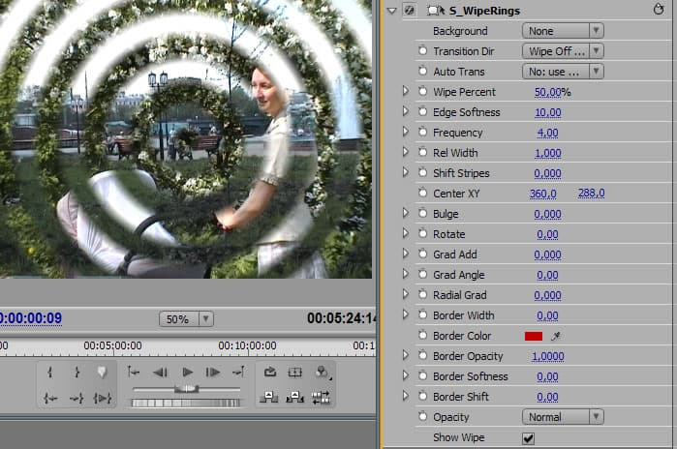Click the Lift icon
This screenshot has height=449, width=677.
268,398
